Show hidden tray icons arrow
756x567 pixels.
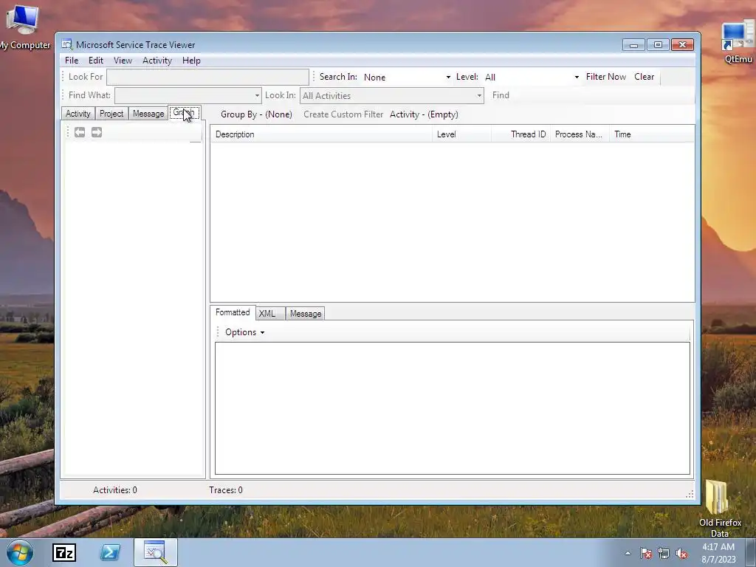(628, 553)
